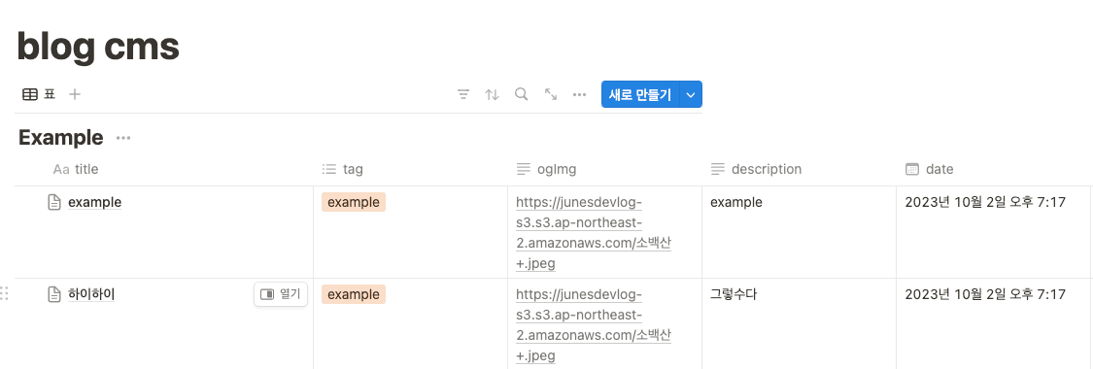Open the Example group options ellipsis

click(123, 138)
